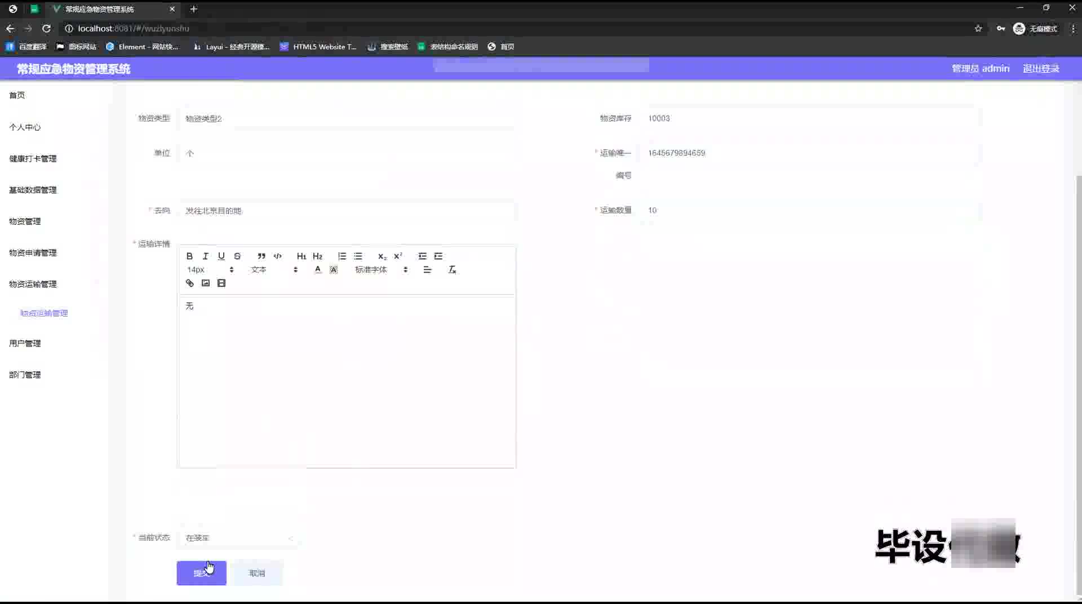The width and height of the screenshot is (1082, 604).
Task: Clear text formatting in the editor
Action: [x=452, y=269]
